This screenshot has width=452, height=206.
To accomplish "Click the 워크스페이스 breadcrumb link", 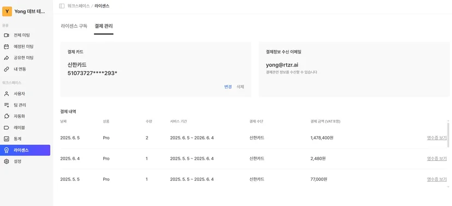I will click(79, 6).
